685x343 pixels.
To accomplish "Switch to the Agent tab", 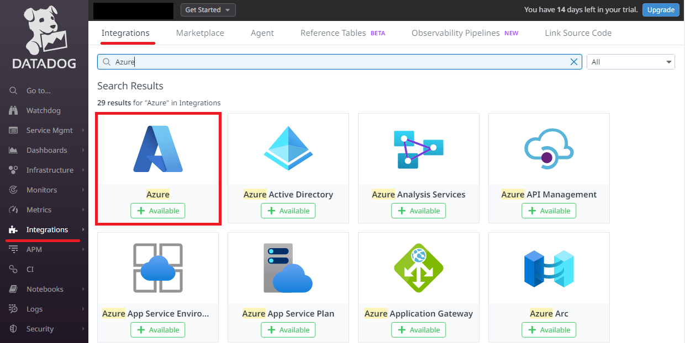I will [x=262, y=33].
